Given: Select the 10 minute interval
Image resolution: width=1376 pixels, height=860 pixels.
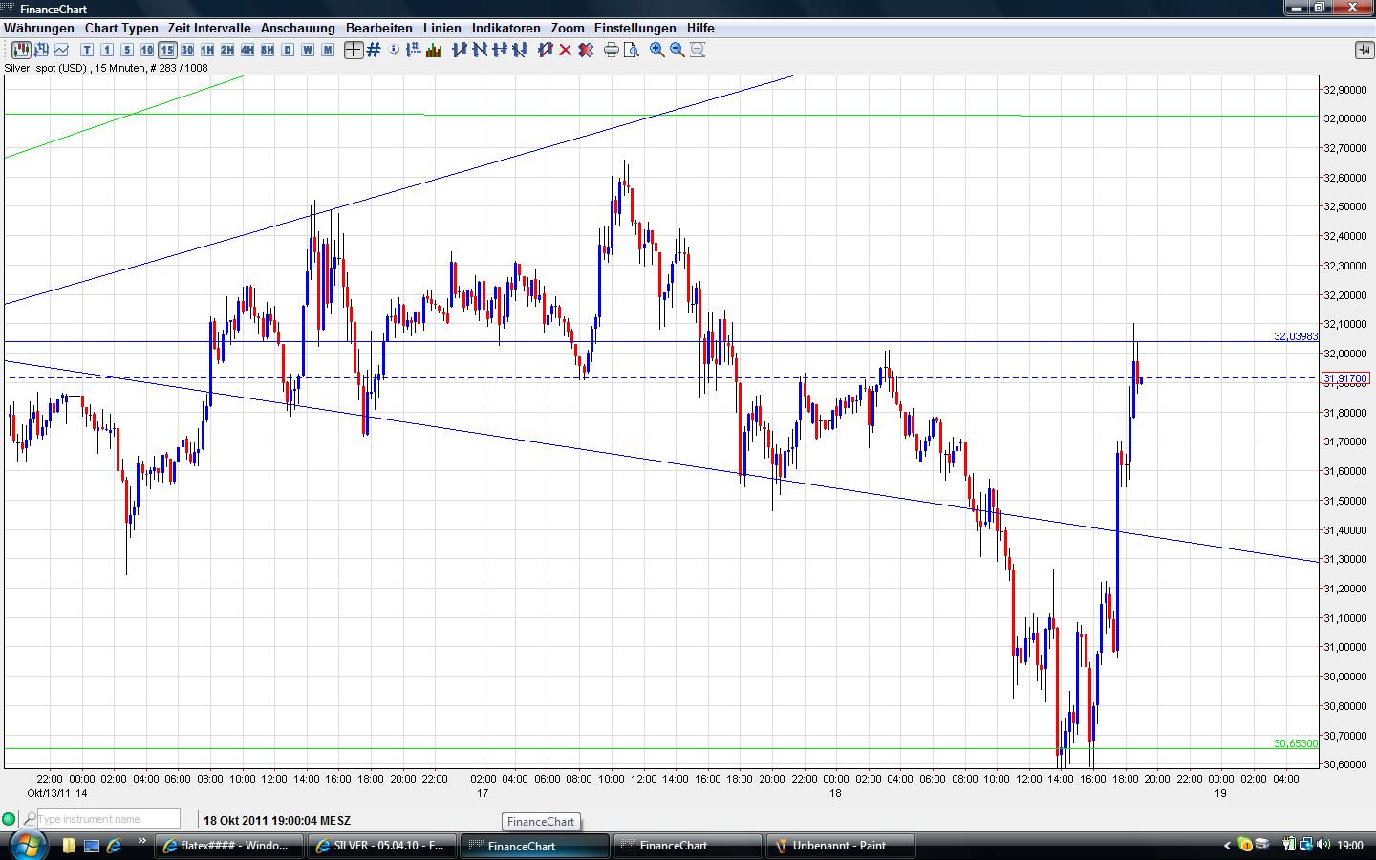Looking at the screenshot, I should coord(147,50).
